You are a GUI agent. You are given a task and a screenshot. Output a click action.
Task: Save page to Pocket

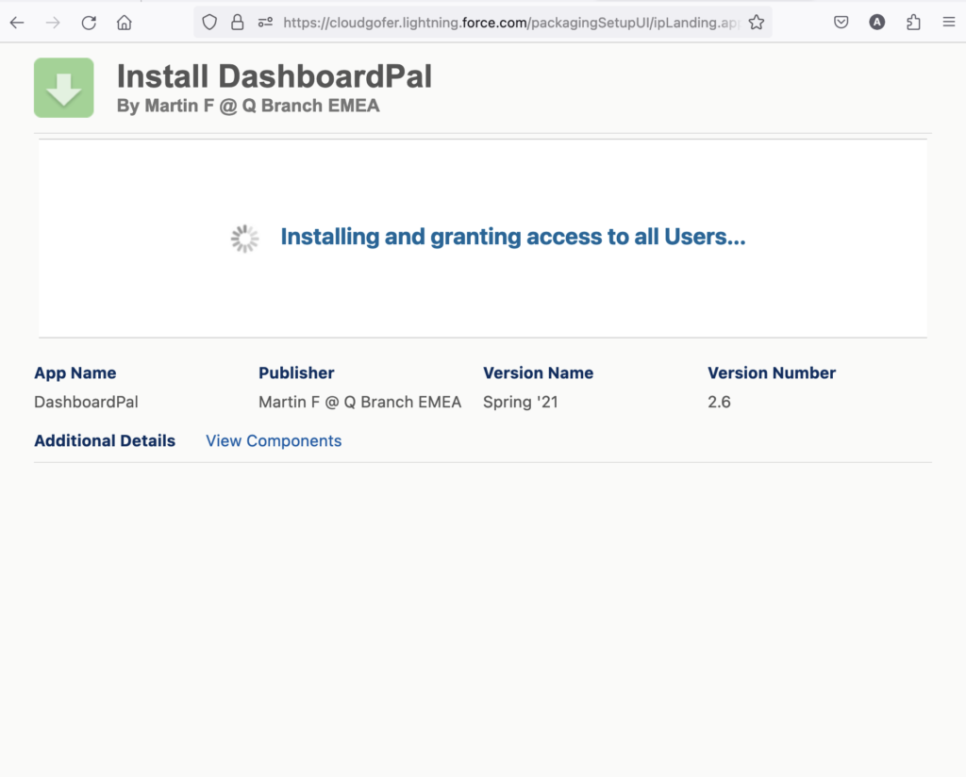point(841,23)
